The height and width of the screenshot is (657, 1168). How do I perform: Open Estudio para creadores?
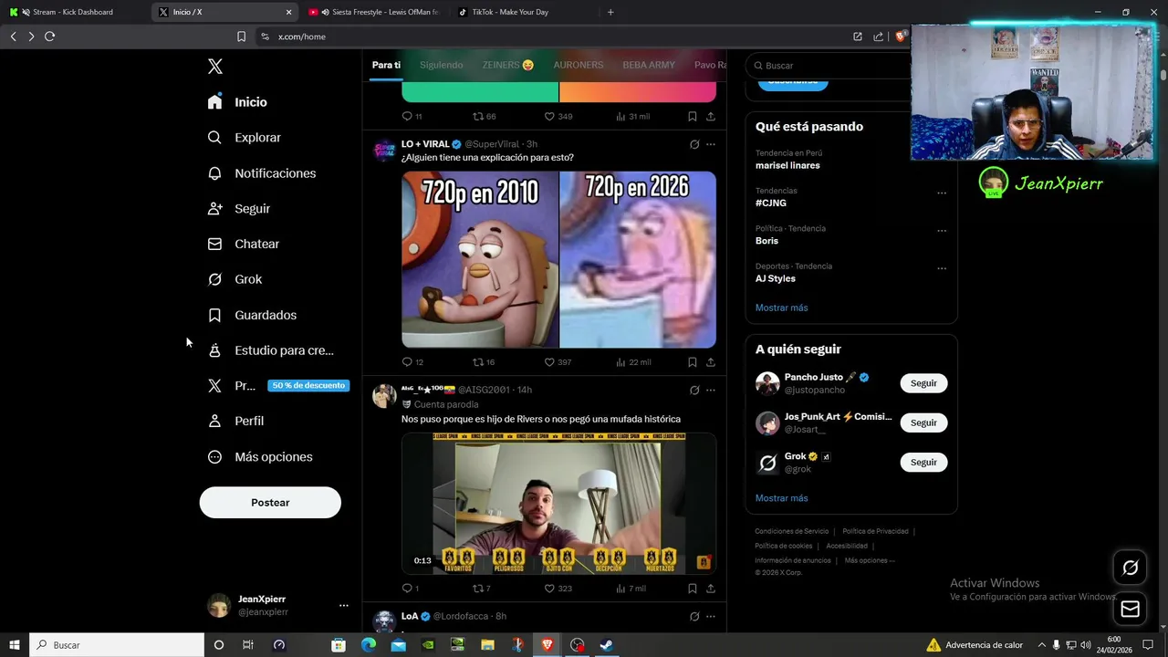coord(270,350)
